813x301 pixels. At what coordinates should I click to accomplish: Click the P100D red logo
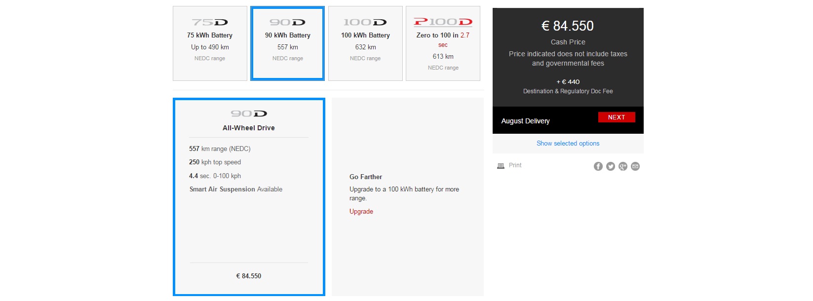[443, 22]
